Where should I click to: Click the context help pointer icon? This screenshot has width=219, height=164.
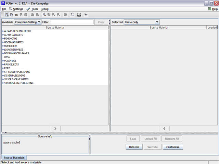[86, 15]
